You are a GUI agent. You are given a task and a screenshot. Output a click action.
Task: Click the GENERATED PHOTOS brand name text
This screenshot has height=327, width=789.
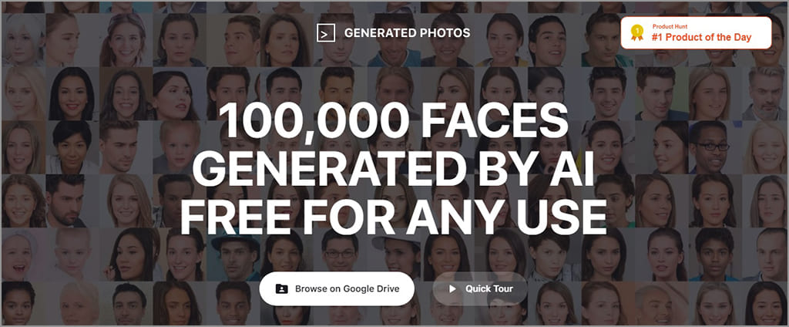pyautogui.click(x=407, y=33)
